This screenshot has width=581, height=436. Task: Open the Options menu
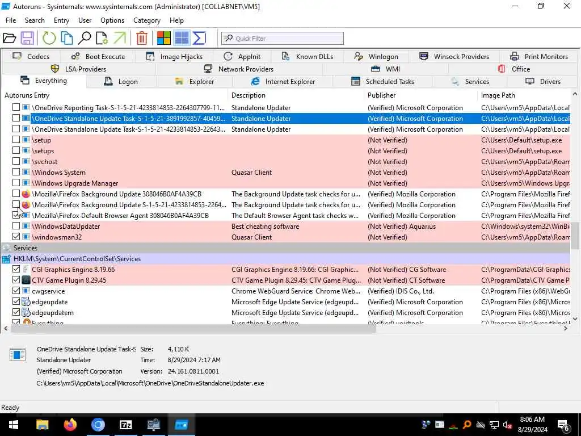click(x=112, y=20)
